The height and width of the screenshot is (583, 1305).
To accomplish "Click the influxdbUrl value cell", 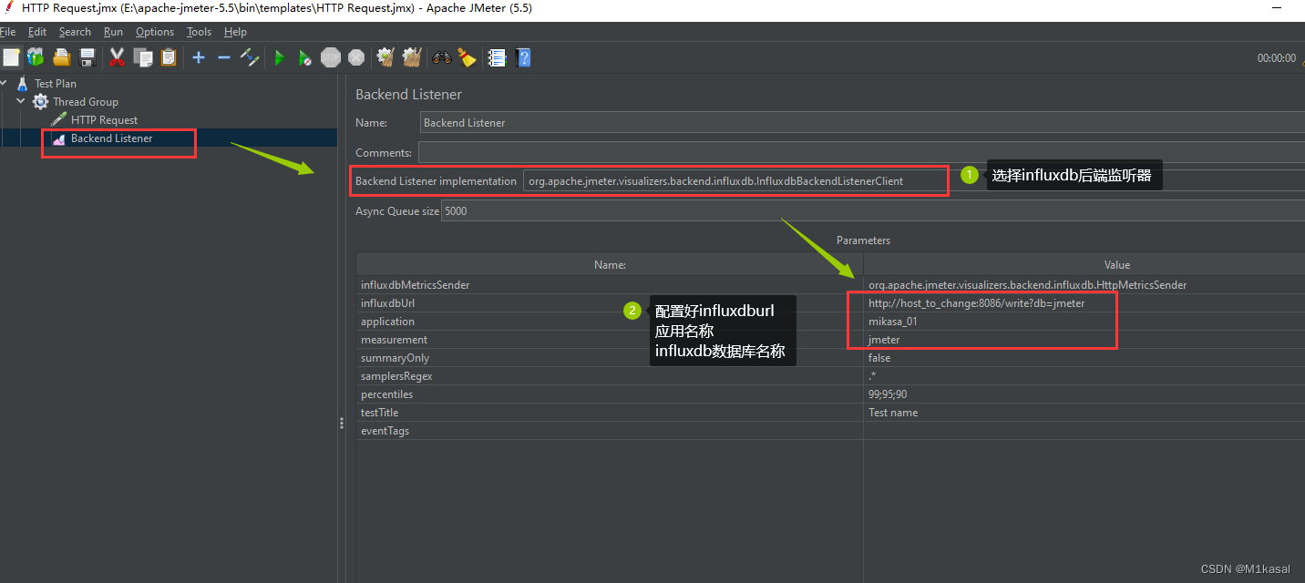I will (x=1084, y=303).
